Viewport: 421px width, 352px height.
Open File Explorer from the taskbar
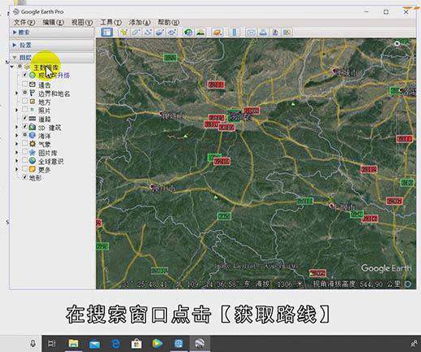[x=73, y=344]
